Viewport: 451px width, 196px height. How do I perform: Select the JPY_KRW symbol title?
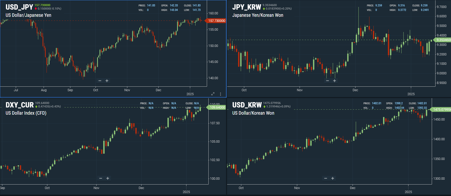(247, 7)
